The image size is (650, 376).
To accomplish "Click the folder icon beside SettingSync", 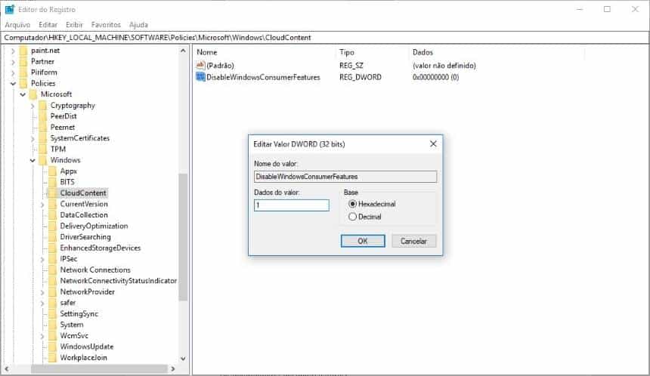I will tap(53, 314).
